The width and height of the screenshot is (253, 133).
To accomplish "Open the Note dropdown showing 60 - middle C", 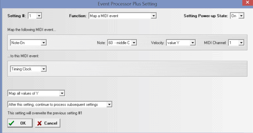I will [x=122, y=43].
